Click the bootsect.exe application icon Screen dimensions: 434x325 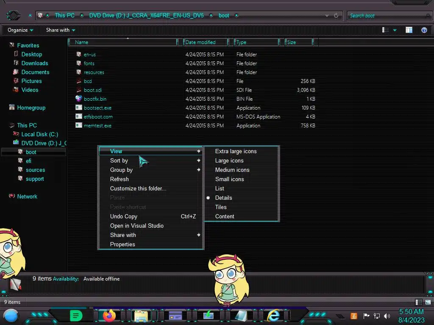79,107
